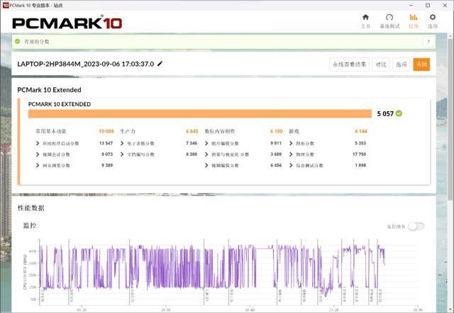Expand the Combined score (综合测试分数) row

coord(291,165)
